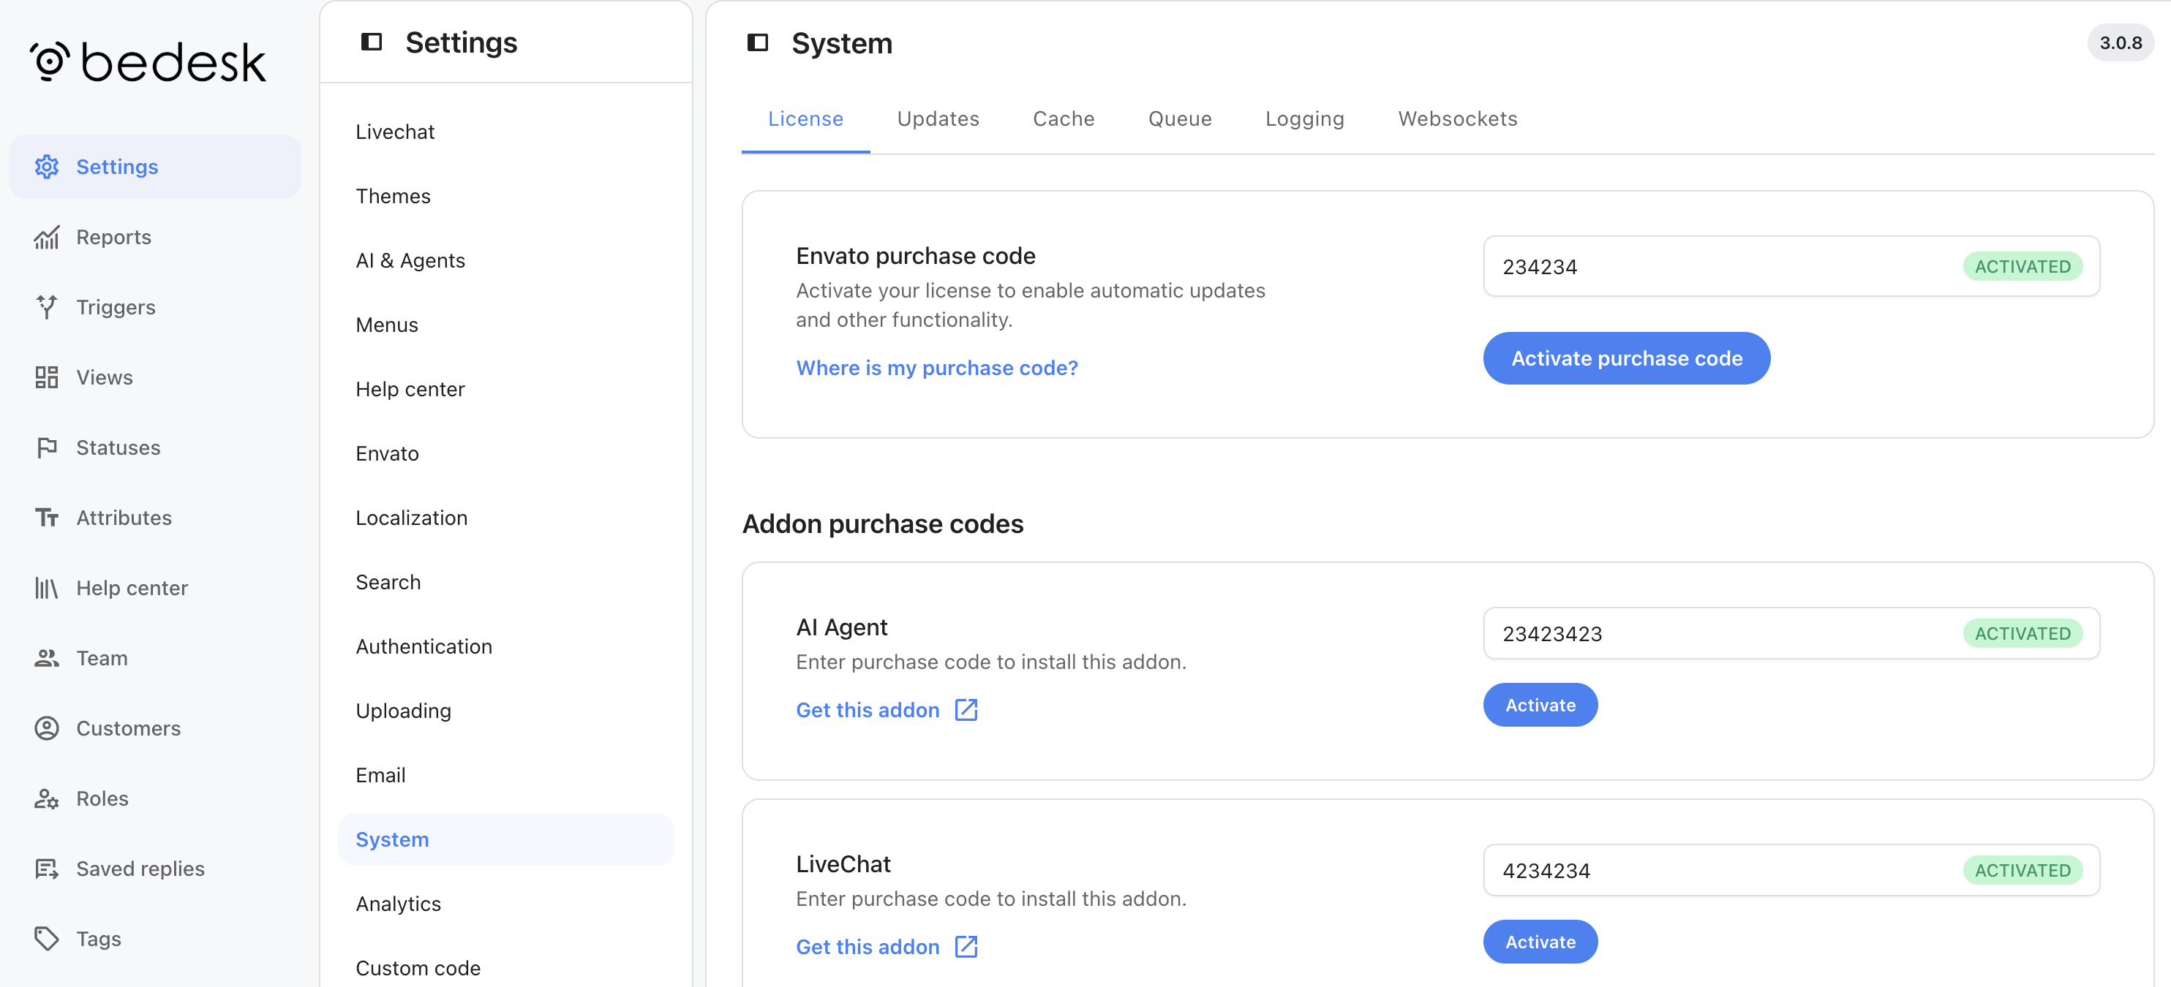Open the Cache tab
Screen dimensions: 2171x987
(1064, 118)
